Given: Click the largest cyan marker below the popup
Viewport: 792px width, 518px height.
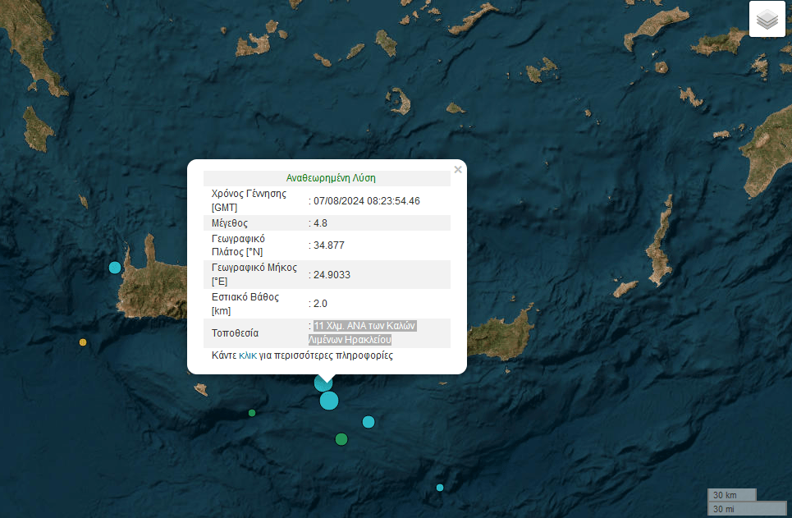Looking at the screenshot, I should click(329, 401).
